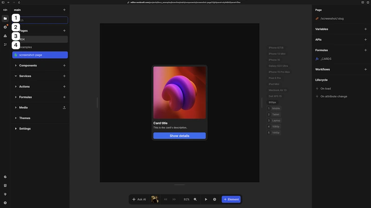This screenshot has height=208, width=371.
Task: Select the screenshot-page page
Action: click(40, 55)
